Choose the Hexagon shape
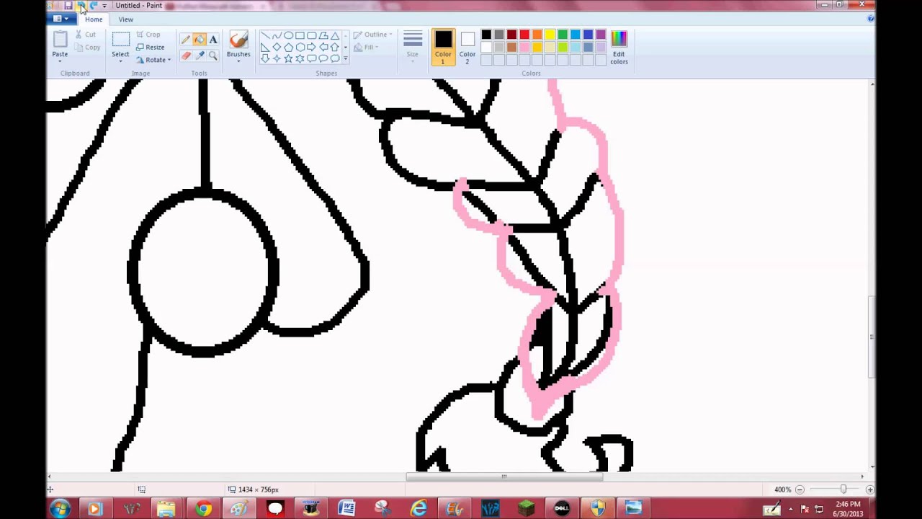 pyautogui.click(x=300, y=47)
